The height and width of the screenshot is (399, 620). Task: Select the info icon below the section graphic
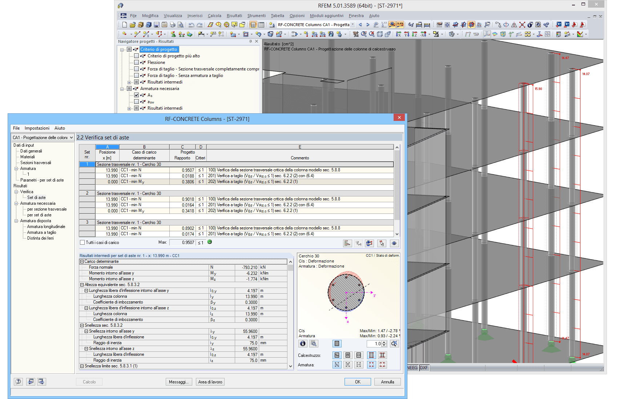point(302,343)
